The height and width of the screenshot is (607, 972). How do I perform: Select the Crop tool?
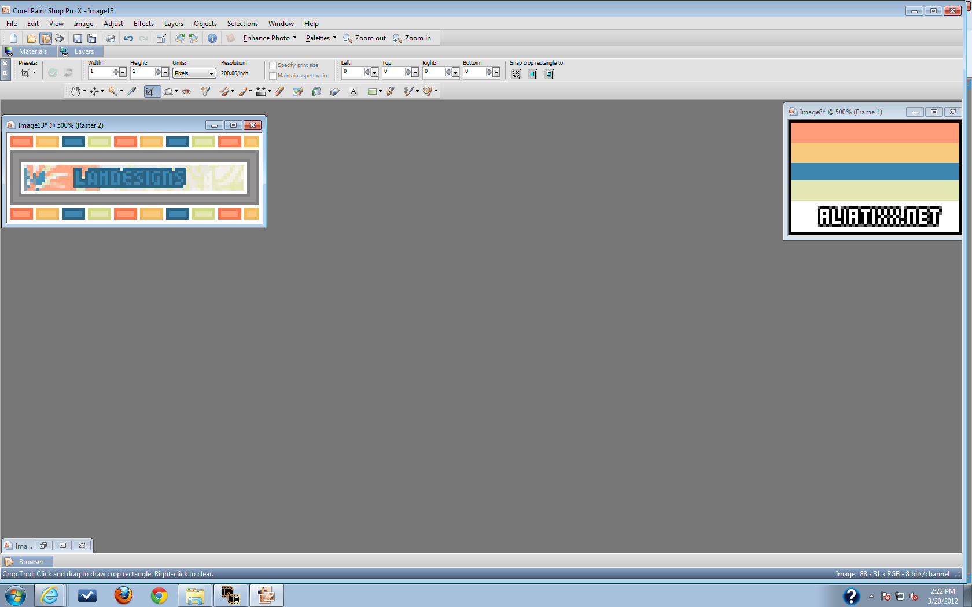coord(152,91)
